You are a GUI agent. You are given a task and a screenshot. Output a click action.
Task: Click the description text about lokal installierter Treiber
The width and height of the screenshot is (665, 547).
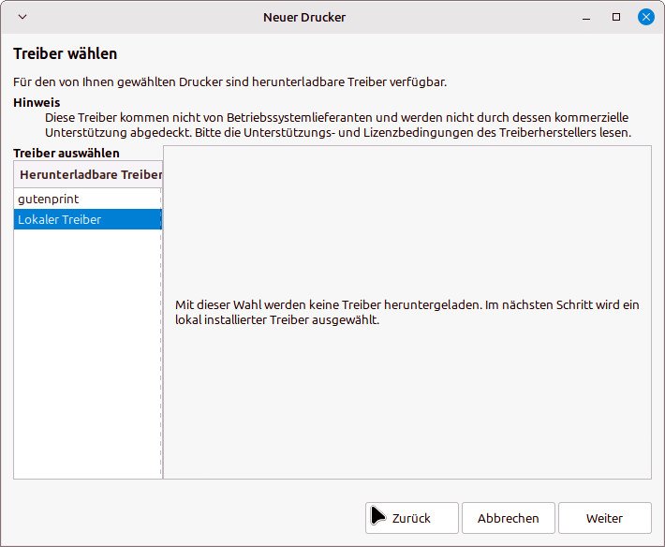click(407, 312)
